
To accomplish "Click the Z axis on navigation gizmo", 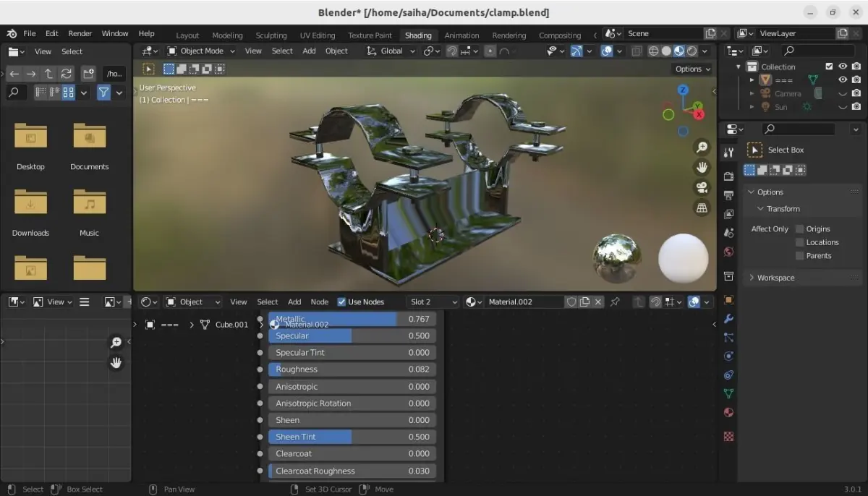I will [683, 90].
